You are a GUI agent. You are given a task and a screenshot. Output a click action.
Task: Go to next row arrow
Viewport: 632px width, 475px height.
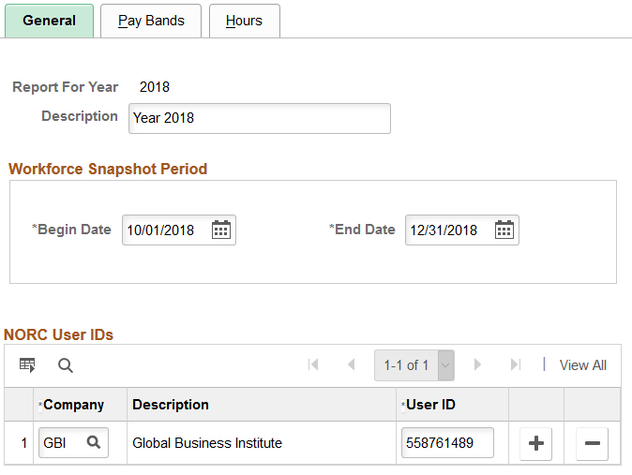(477, 365)
